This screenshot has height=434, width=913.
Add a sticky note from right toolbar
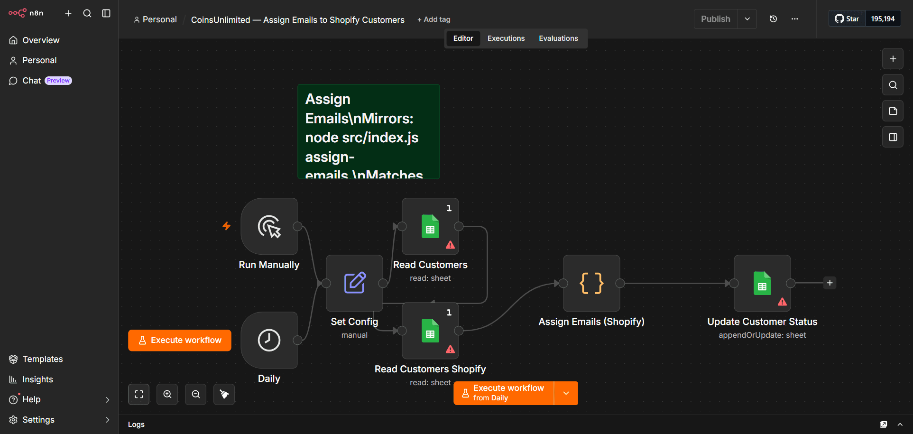[893, 111]
